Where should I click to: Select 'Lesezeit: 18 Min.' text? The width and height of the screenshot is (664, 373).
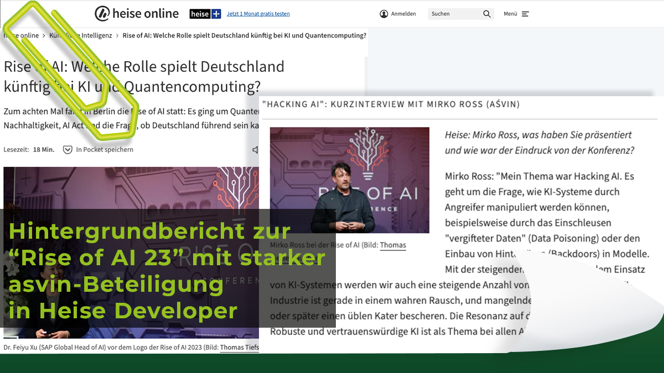tap(29, 150)
